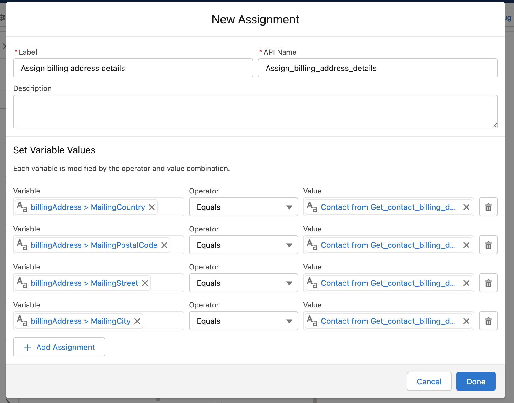Open the Equals operator dropdown for MailingPostalCode
Image resolution: width=514 pixels, height=403 pixels.
pos(244,245)
